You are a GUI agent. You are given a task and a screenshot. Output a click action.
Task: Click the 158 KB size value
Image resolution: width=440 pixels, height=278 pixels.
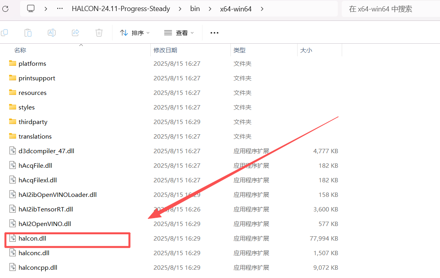coord(328,195)
